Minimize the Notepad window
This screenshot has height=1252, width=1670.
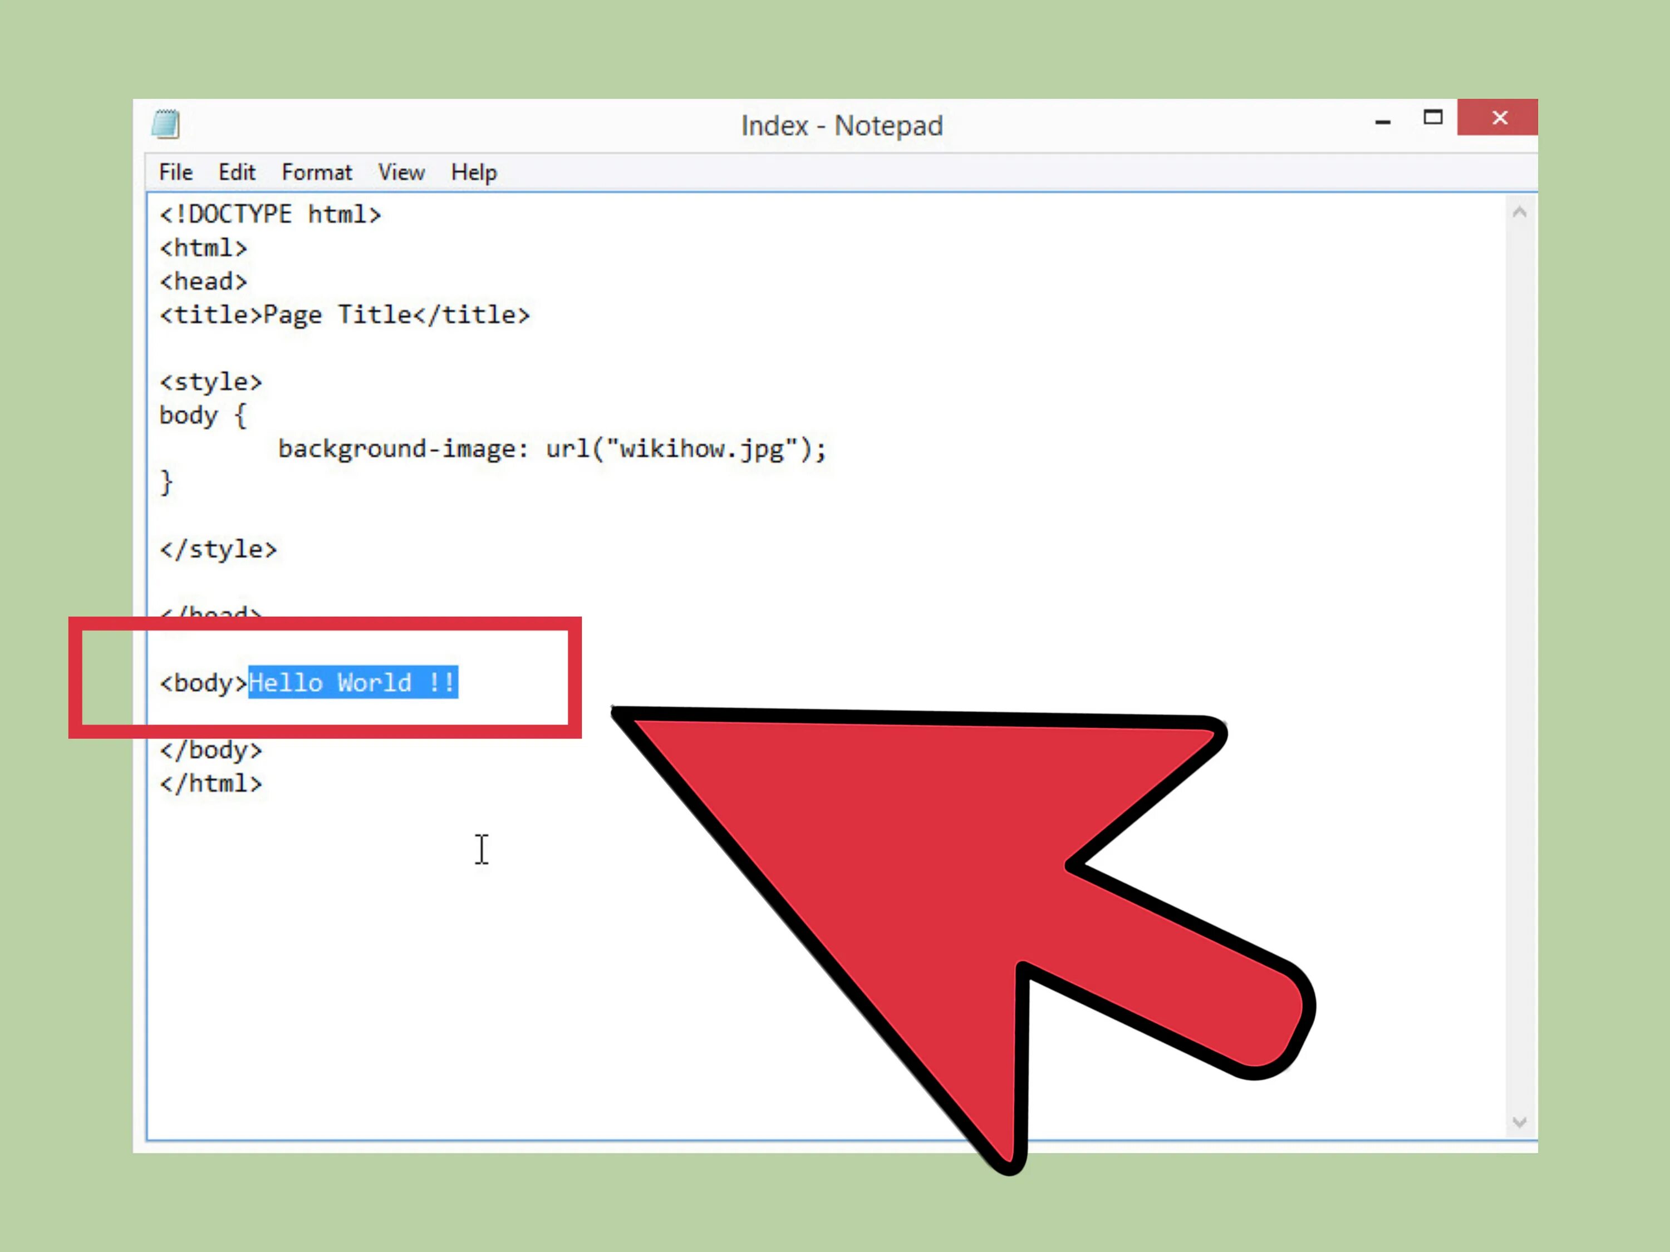tap(1382, 119)
